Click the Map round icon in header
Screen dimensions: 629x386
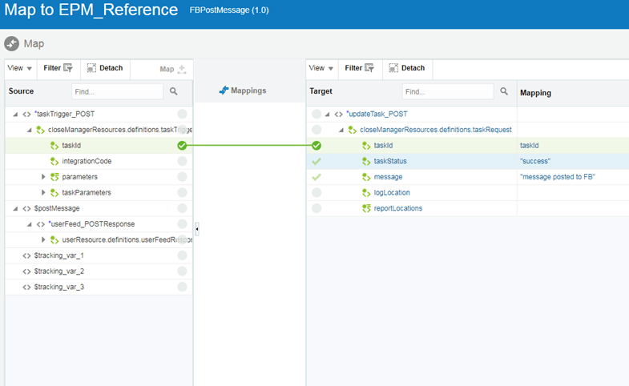pos(12,44)
